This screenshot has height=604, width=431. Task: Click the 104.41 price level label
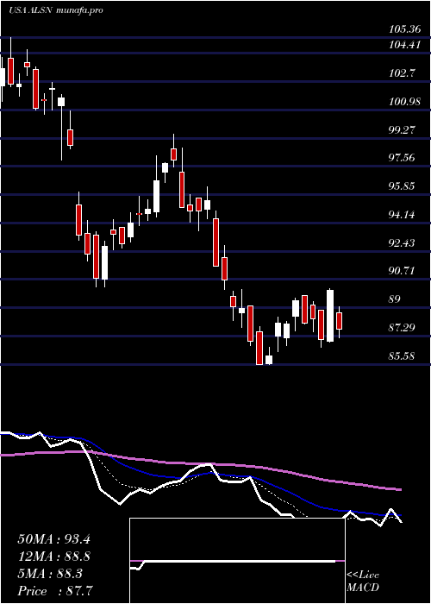click(403, 45)
